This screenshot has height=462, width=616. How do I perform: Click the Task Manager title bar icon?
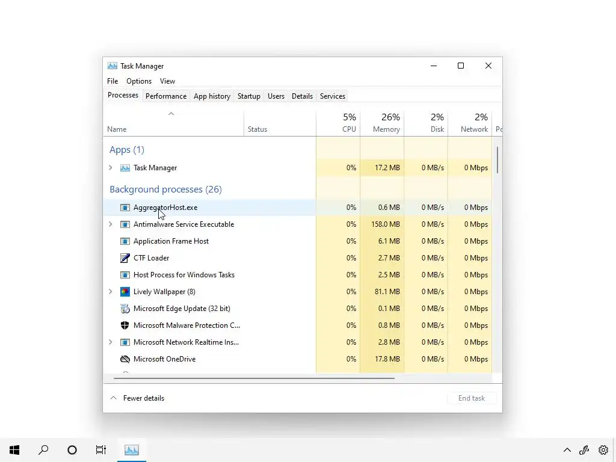pyautogui.click(x=112, y=66)
